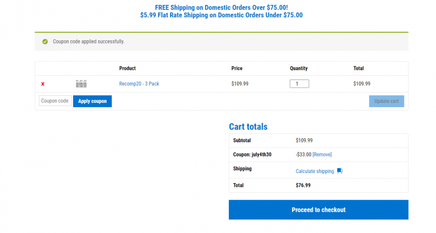Click the green success checkmark icon
The image size is (436, 233).
45,42
